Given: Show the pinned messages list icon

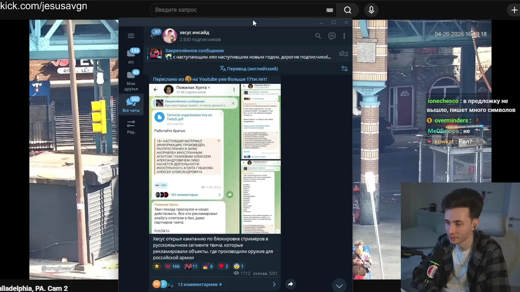Looking at the screenshot, I should pyautogui.click(x=344, y=54).
